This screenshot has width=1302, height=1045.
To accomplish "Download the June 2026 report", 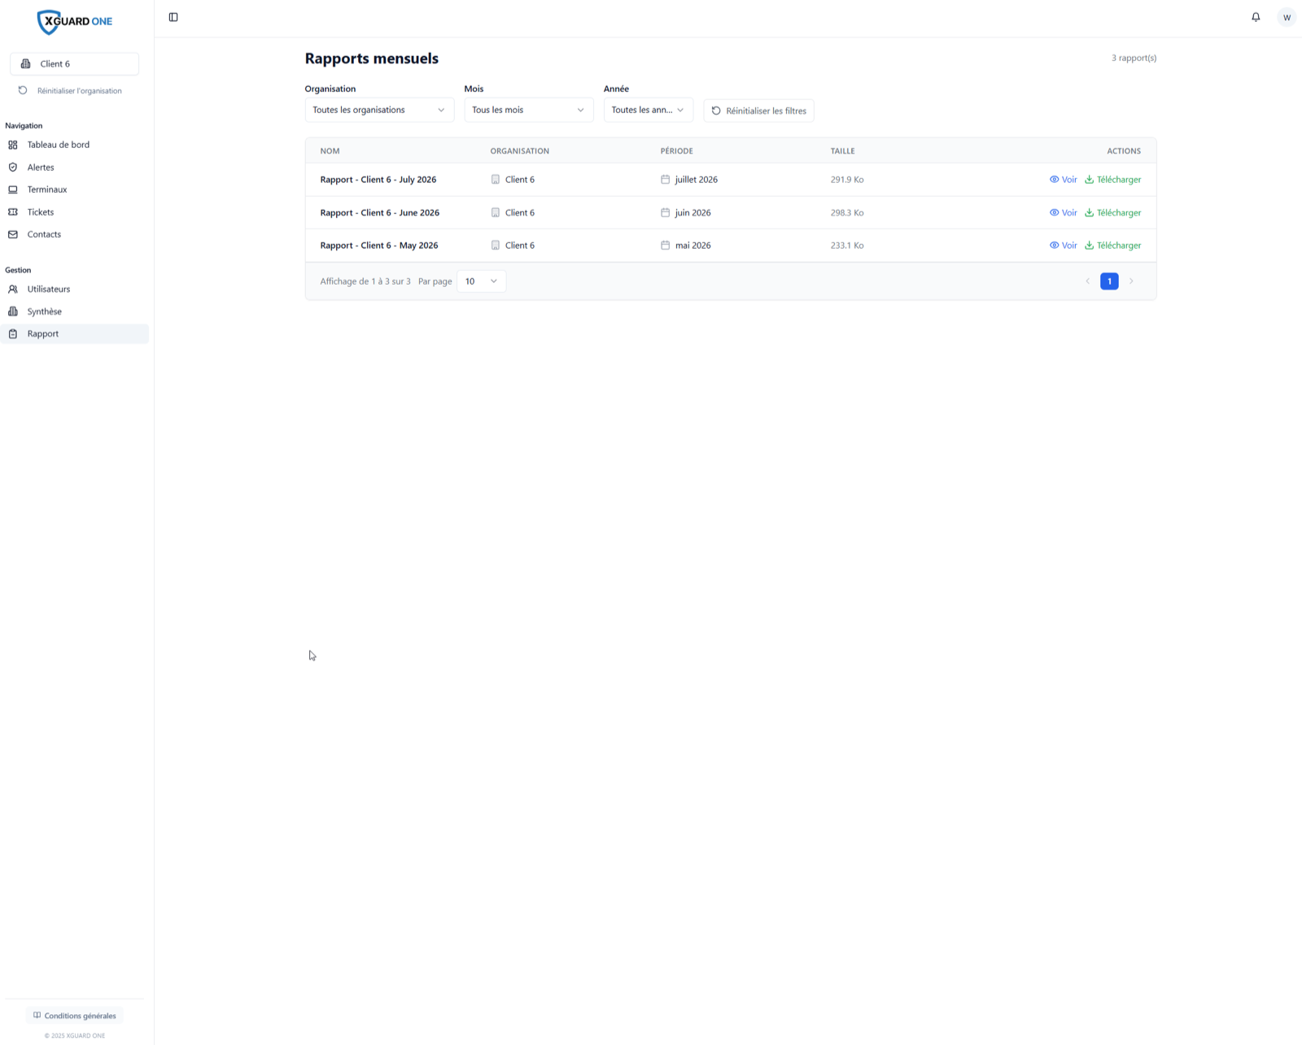I will click(1112, 213).
